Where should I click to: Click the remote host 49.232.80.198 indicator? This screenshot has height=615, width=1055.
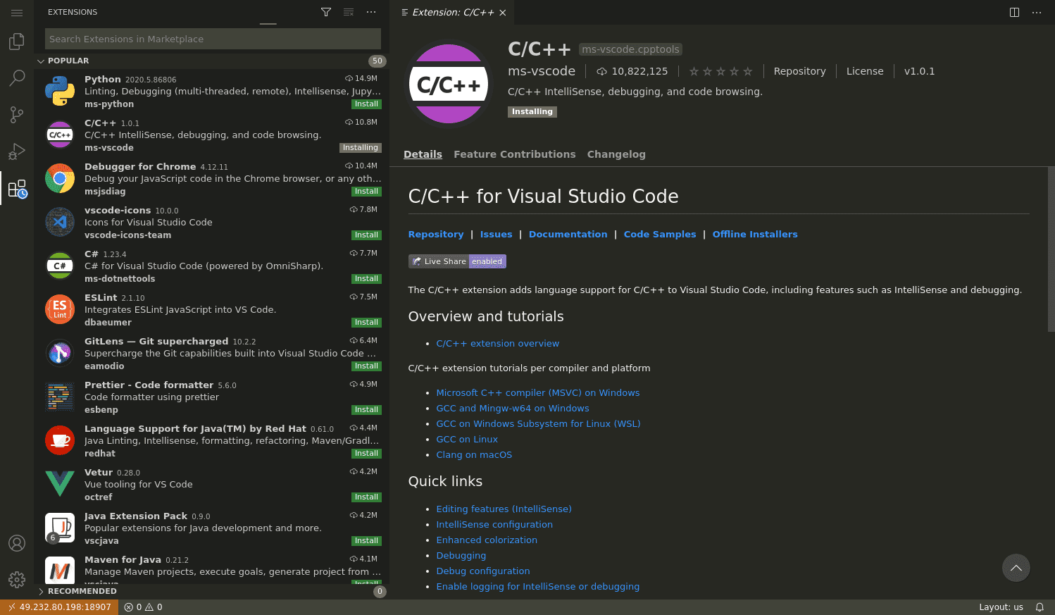pos(59,607)
